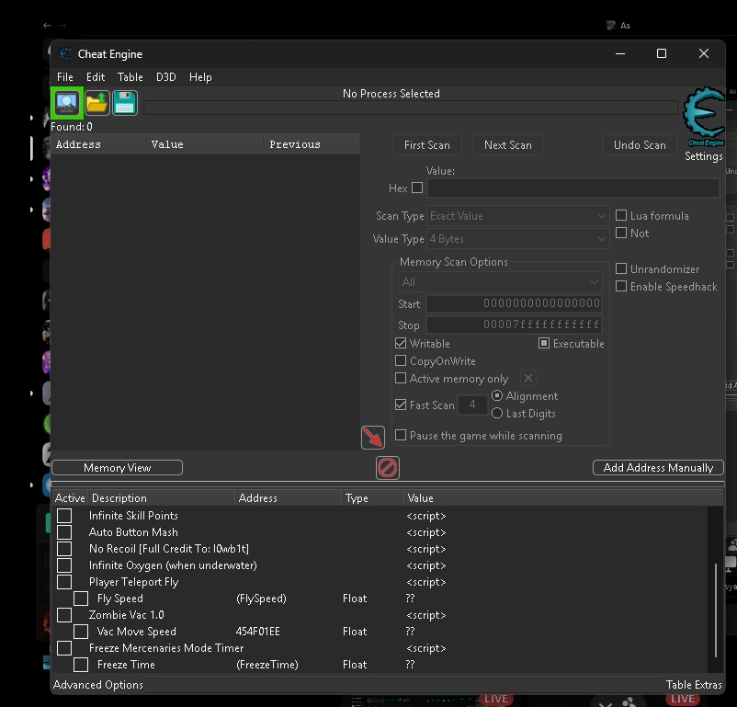Open the Help menu
Screen dimensions: 737x707
click(x=200, y=77)
